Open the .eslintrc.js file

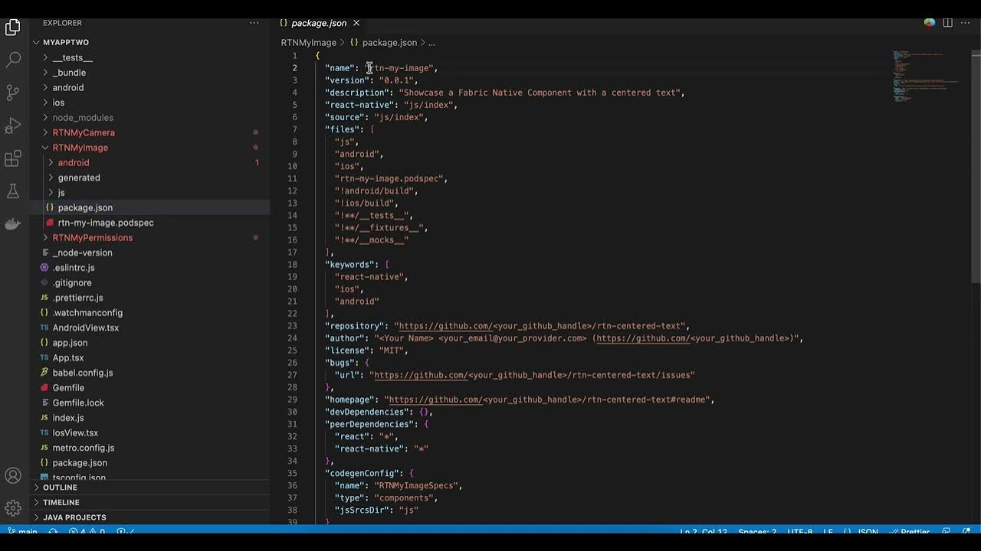pos(74,268)
